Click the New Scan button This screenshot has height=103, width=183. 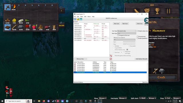pos(116,23)
